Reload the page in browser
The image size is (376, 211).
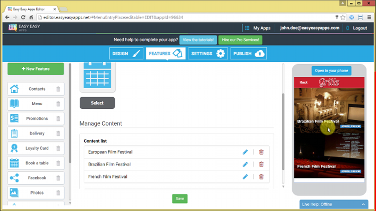click(23, 17)
